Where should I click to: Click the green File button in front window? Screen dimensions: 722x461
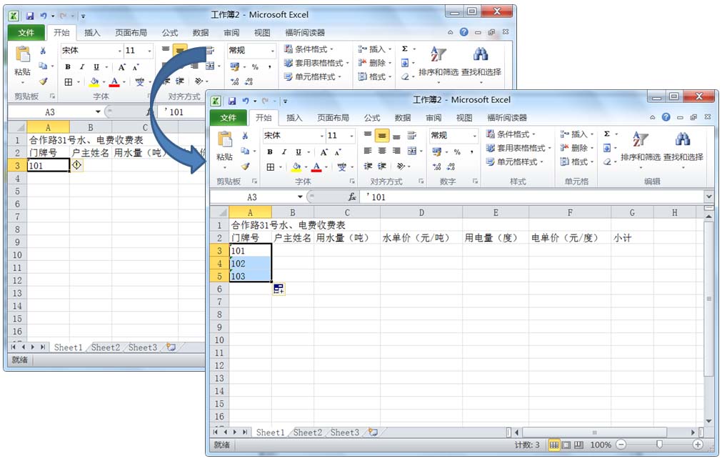tap(228, 118)
